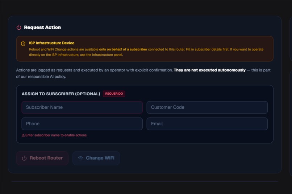Screen dimensions: 292x194
Task: Focus the Subscriber Name input field
Action: (x=82, y=107)
